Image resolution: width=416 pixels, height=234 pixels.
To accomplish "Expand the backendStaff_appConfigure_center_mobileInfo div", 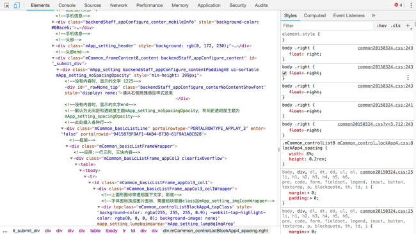I will coord(53,22).
